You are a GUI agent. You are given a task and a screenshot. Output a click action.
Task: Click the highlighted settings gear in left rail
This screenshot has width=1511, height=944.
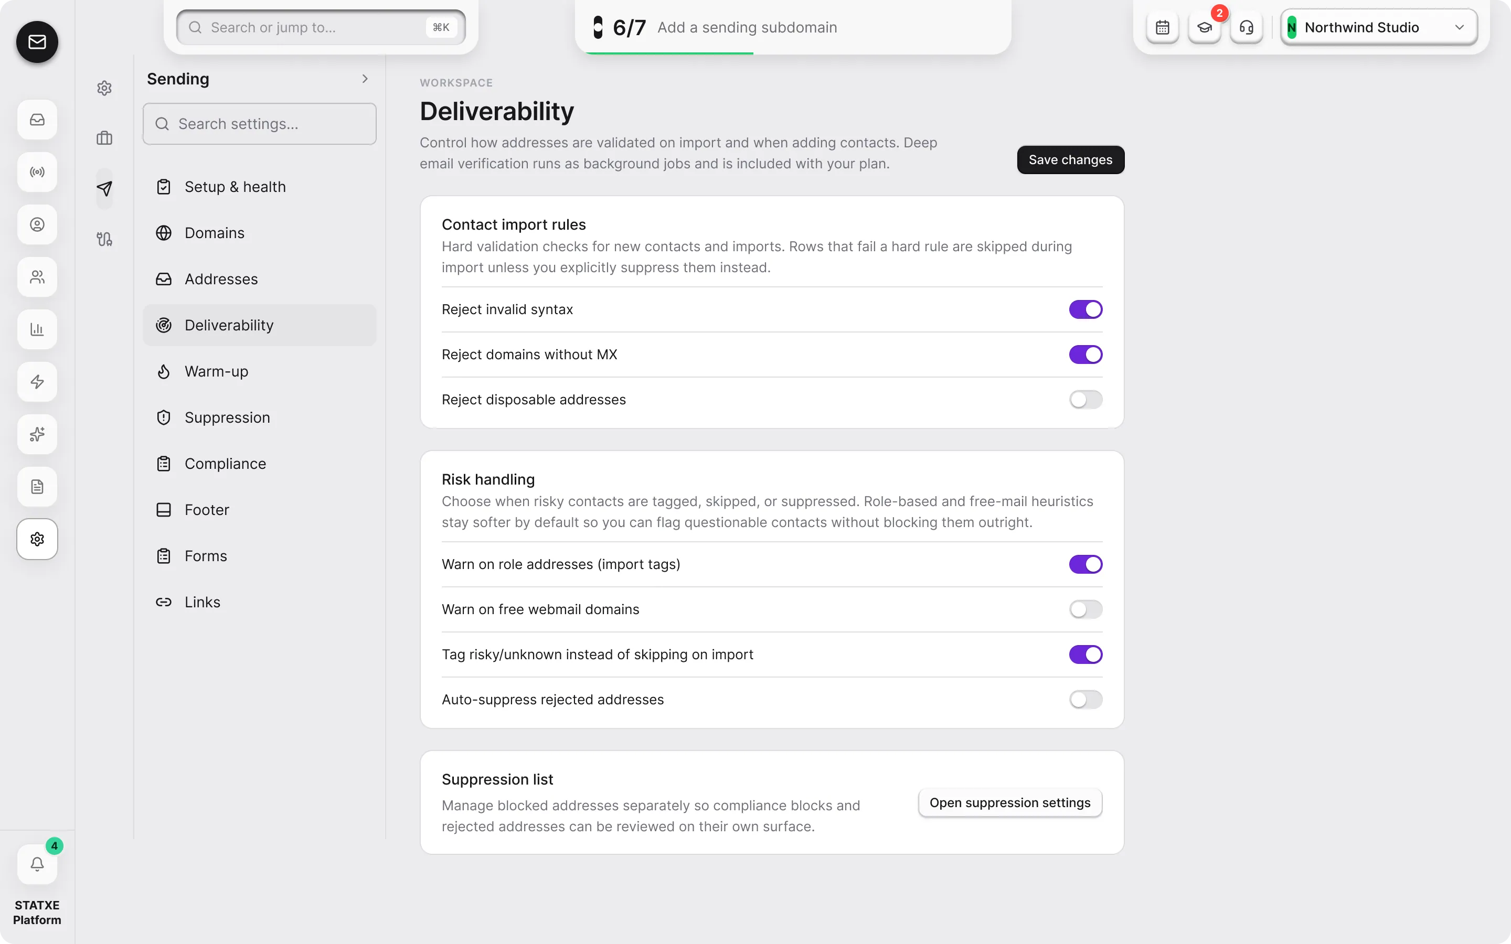pos(37,539)
